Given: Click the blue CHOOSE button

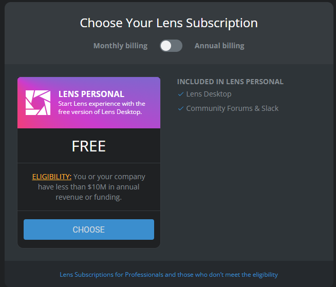Looking at the screenshot, I should tap(89, 229).
